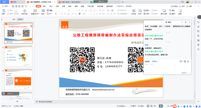Click the command search box
This screenshot has height=108, width=201.
(124, 6)
